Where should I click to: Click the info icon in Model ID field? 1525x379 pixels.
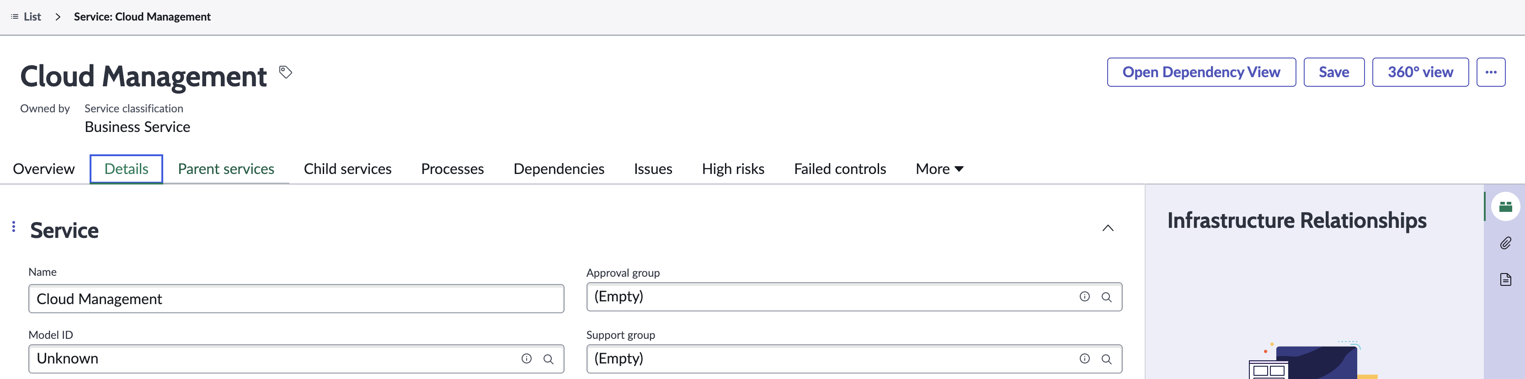tap(526, 358)
